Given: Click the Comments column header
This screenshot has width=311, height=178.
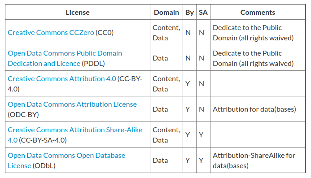Looking at the screenshot, I should point(258,12).
